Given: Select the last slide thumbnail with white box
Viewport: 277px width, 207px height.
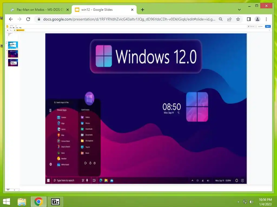Looking at the screenshot, I should point(13,63).
